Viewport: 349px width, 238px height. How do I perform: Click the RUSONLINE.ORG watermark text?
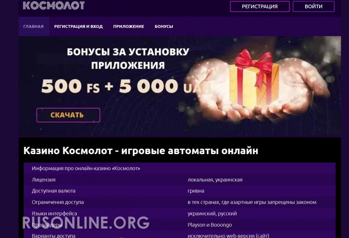(86, 222)
